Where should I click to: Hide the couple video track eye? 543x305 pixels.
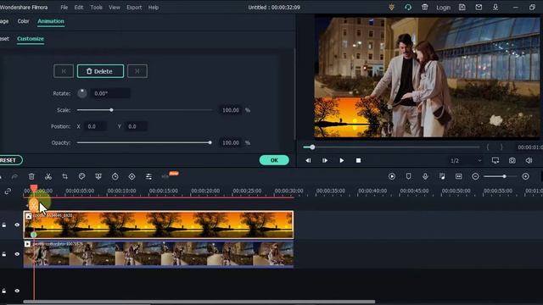[x=17, y=254]
